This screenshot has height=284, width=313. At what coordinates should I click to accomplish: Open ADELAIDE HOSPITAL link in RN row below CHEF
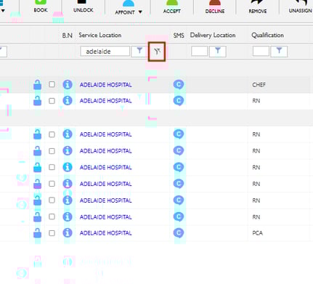coord(106,101)
